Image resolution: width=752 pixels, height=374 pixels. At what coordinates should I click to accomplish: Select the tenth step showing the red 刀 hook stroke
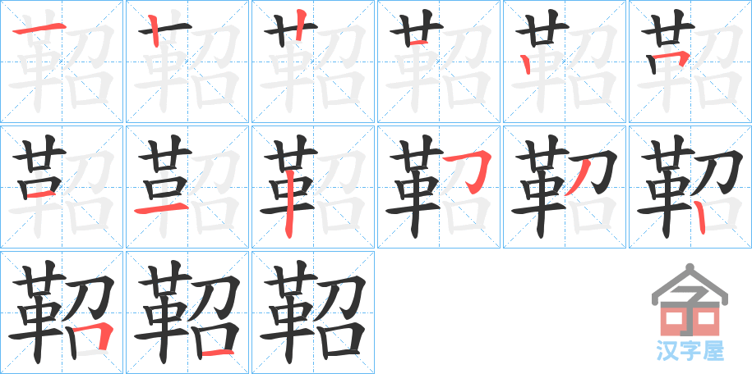coord(438,187)
